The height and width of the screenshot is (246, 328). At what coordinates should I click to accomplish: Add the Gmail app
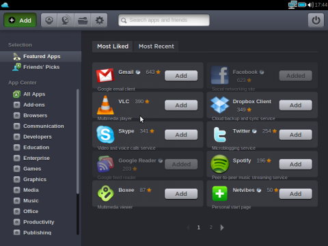coord(181,76)
